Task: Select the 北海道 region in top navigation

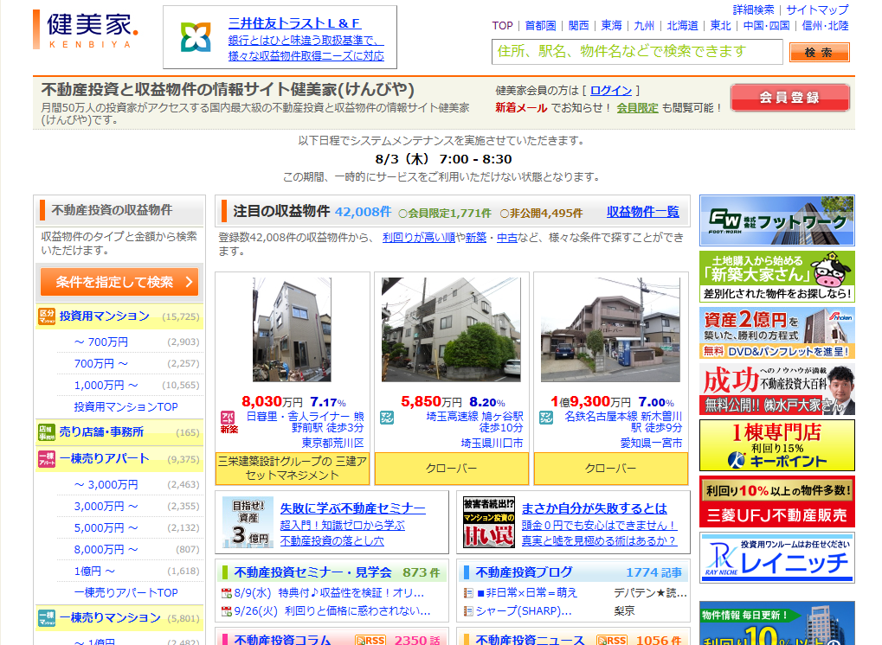Action: pyautogui.click(x=682, y=26)
